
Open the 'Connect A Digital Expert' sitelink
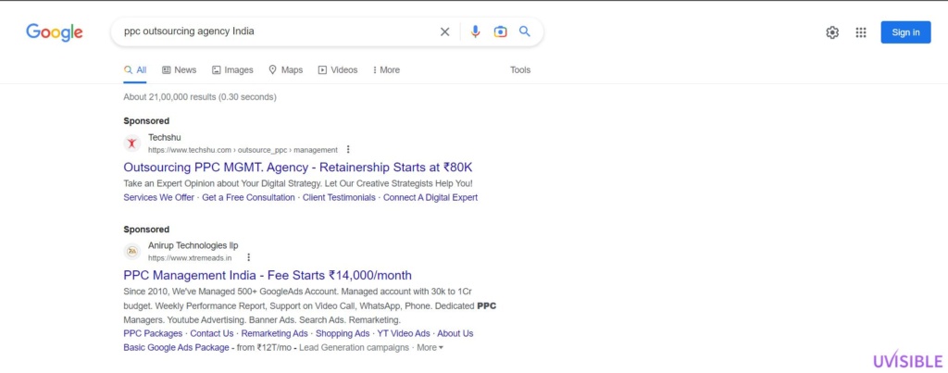430,198
